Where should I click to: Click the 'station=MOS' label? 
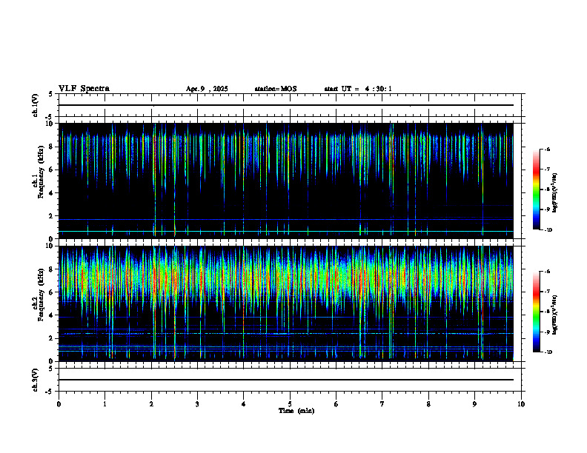pos(276,89)
